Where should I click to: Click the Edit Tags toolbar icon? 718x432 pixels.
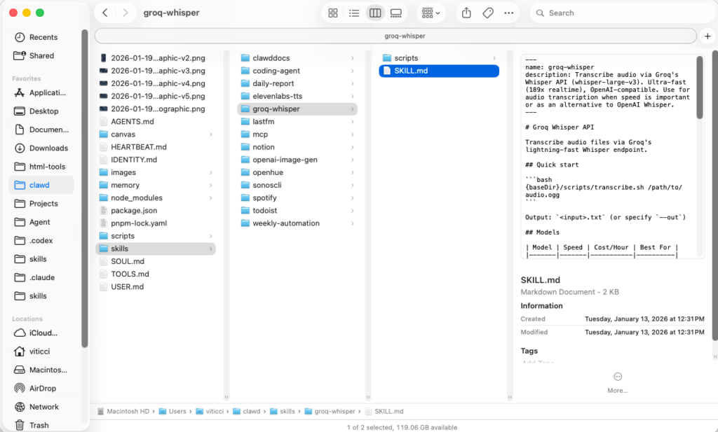[x=488, y=13]
